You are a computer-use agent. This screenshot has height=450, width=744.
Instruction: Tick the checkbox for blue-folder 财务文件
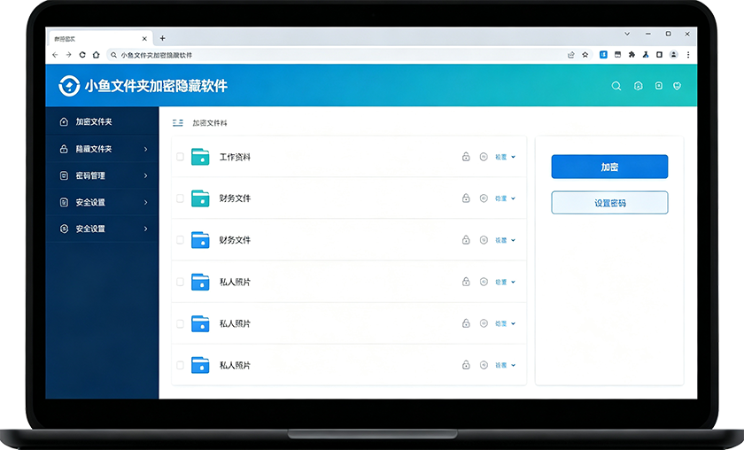click(x=180, y=240)
